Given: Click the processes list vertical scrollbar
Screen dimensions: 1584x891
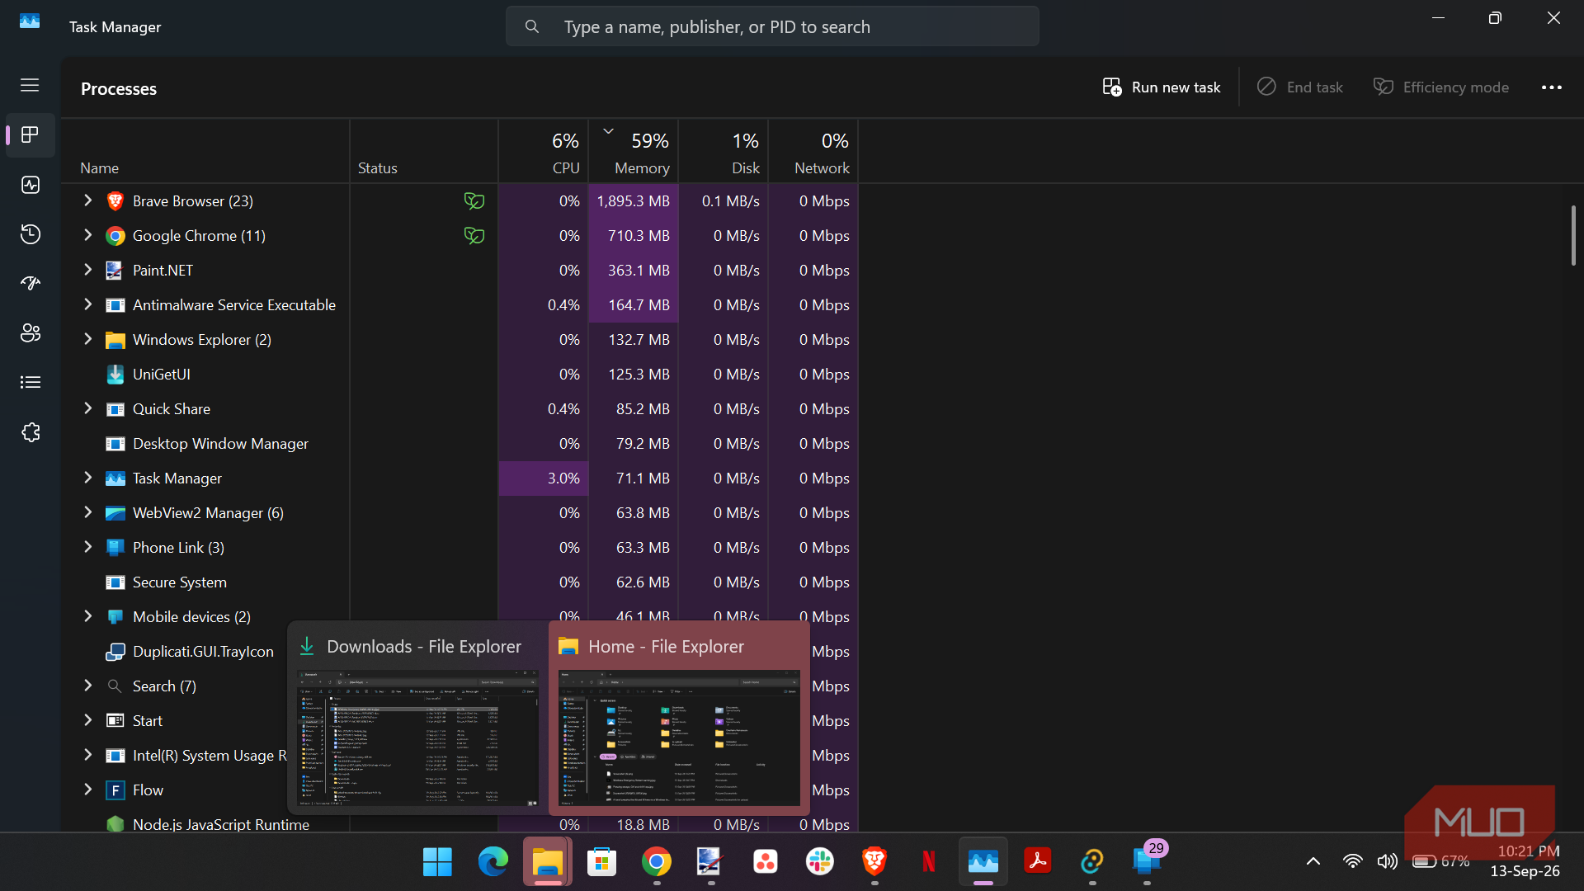Looking at the screenshot, I should [1573, 236].
